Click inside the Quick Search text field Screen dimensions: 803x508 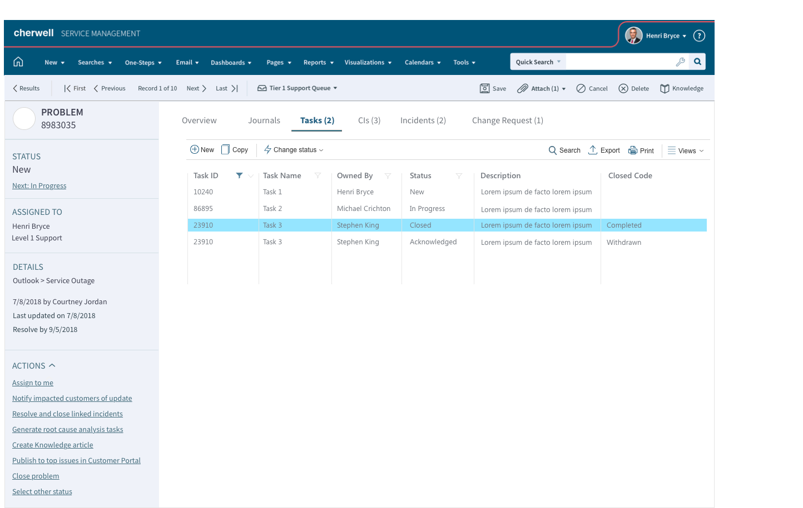click(618, 62)
